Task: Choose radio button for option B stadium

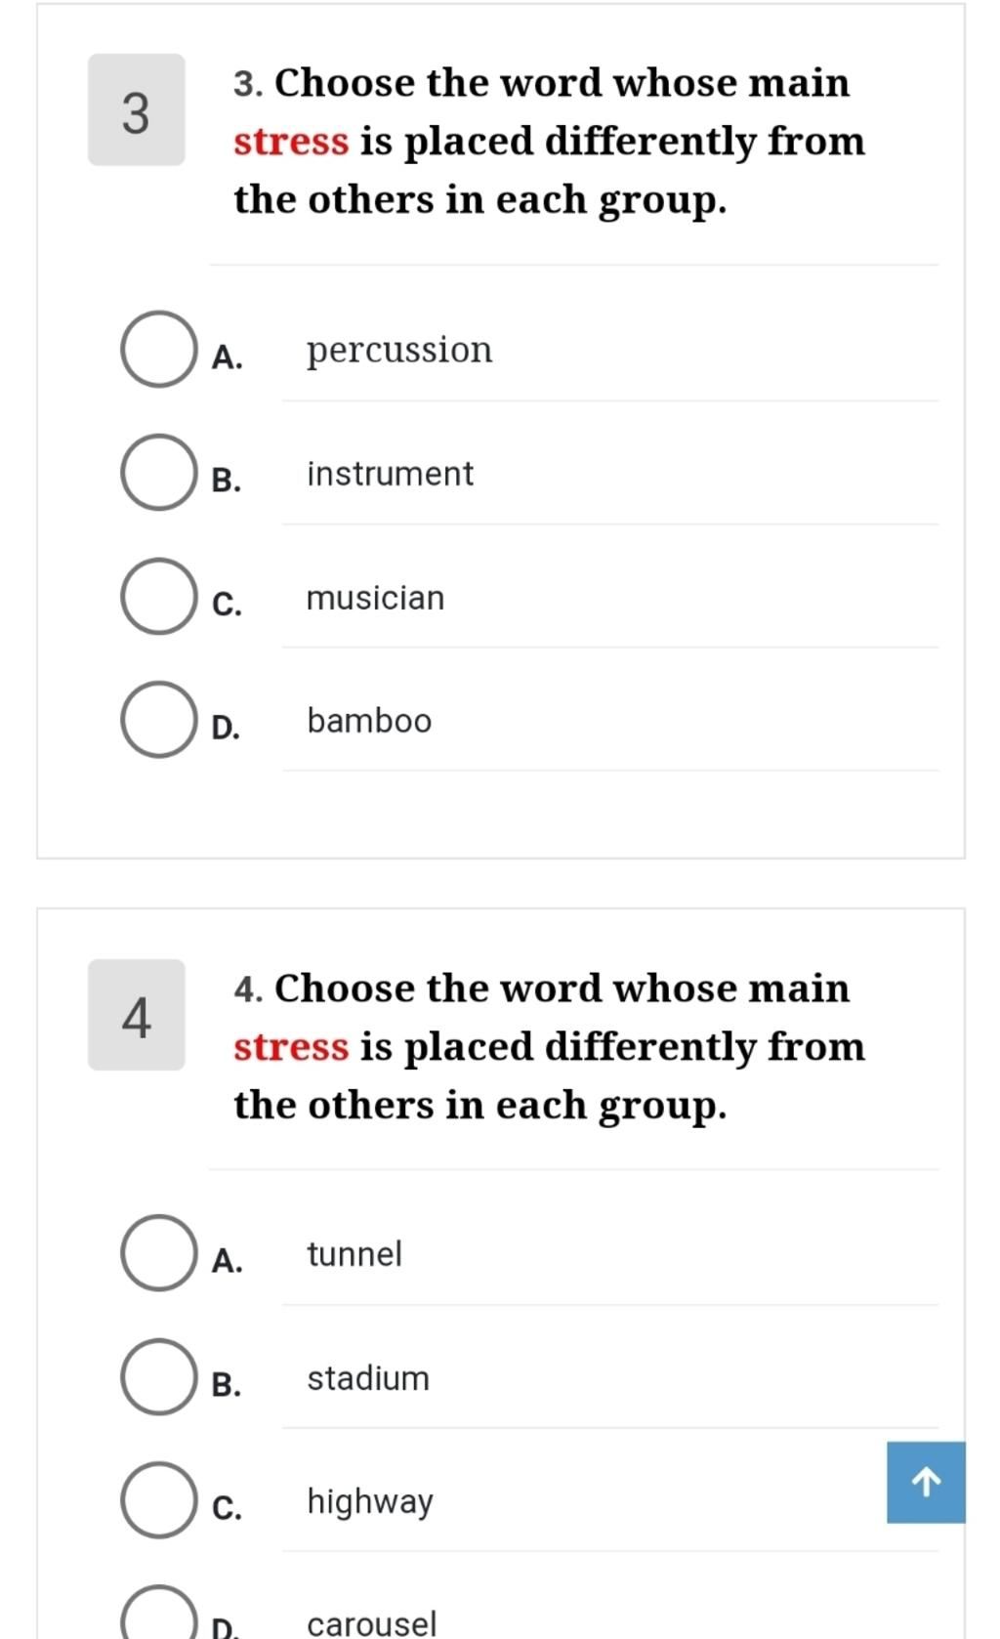Action: point(158,1377)
